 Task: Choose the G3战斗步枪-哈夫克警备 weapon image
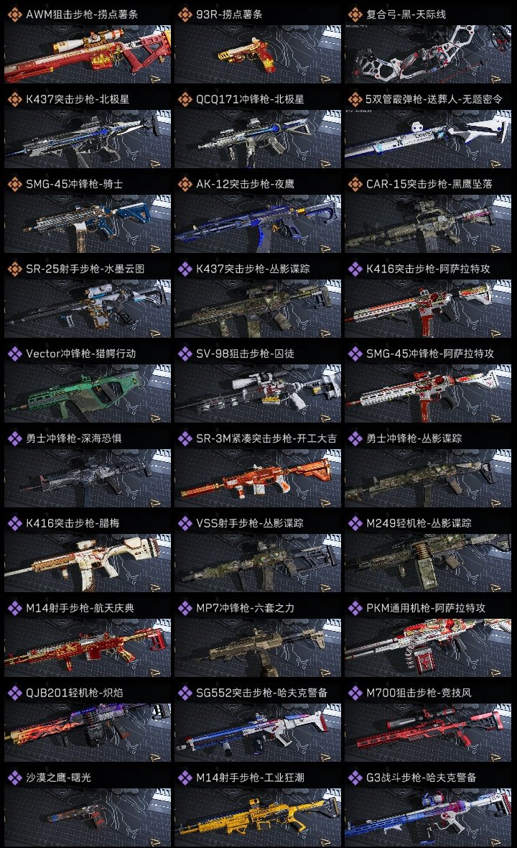428,817
